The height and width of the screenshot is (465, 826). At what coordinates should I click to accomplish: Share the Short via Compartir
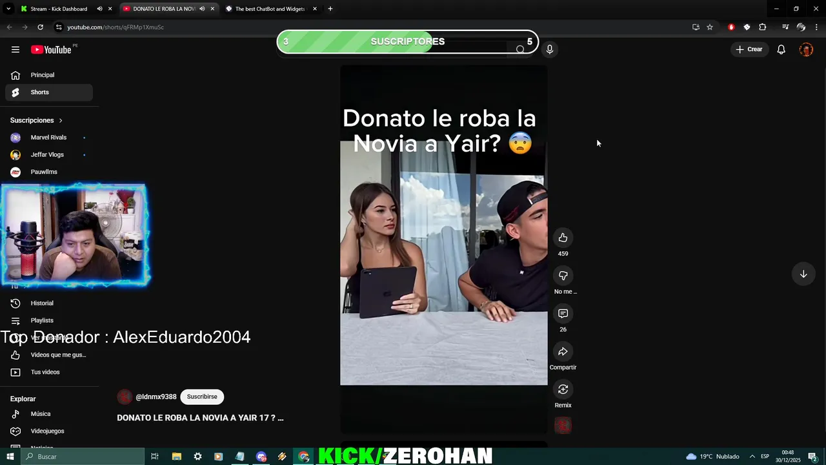point(563,351)
